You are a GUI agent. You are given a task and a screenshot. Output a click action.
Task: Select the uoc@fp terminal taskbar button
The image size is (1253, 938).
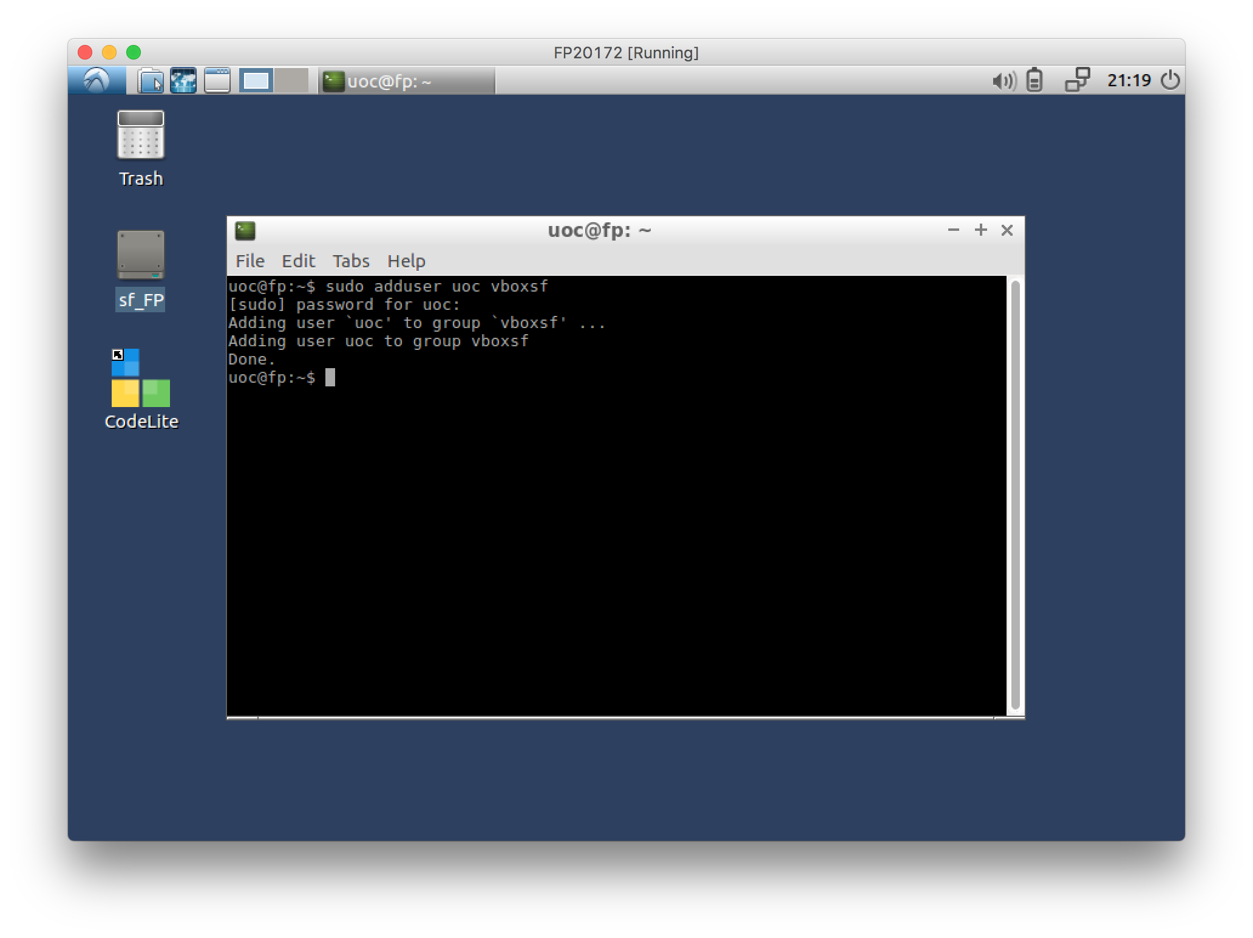point(407,81)
